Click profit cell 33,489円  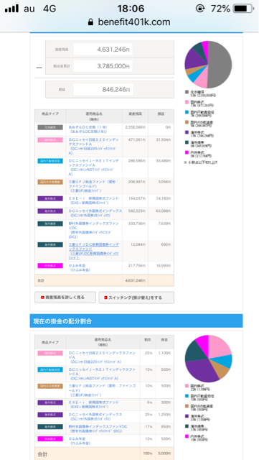click(164, 161)
